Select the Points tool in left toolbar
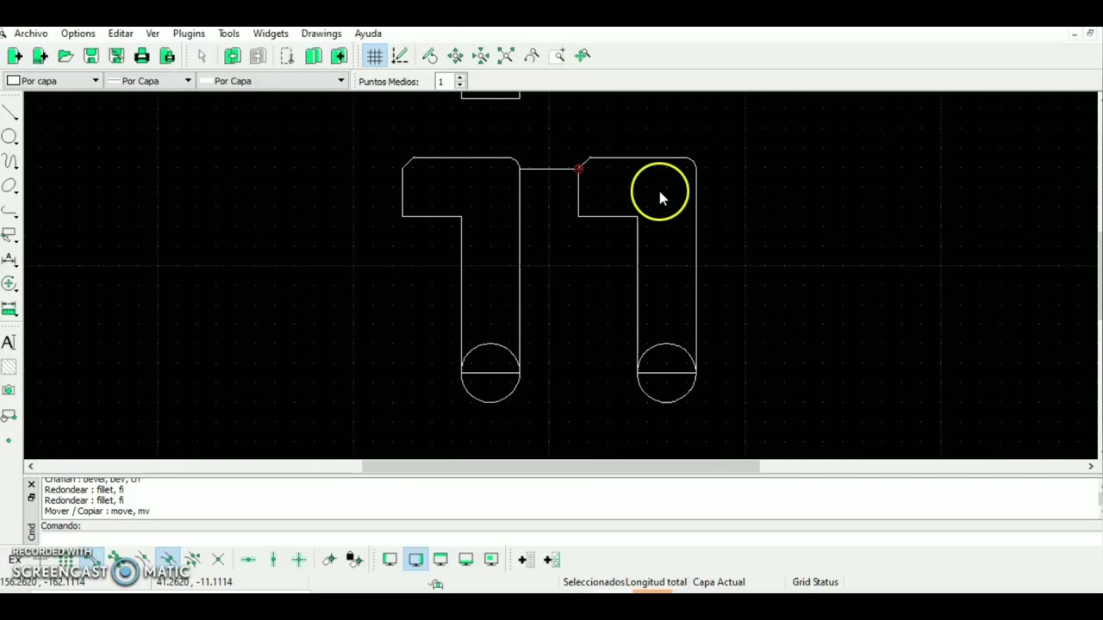This screenshot has height=620, width=1103. pyautogui.click(x=9, y=440)
